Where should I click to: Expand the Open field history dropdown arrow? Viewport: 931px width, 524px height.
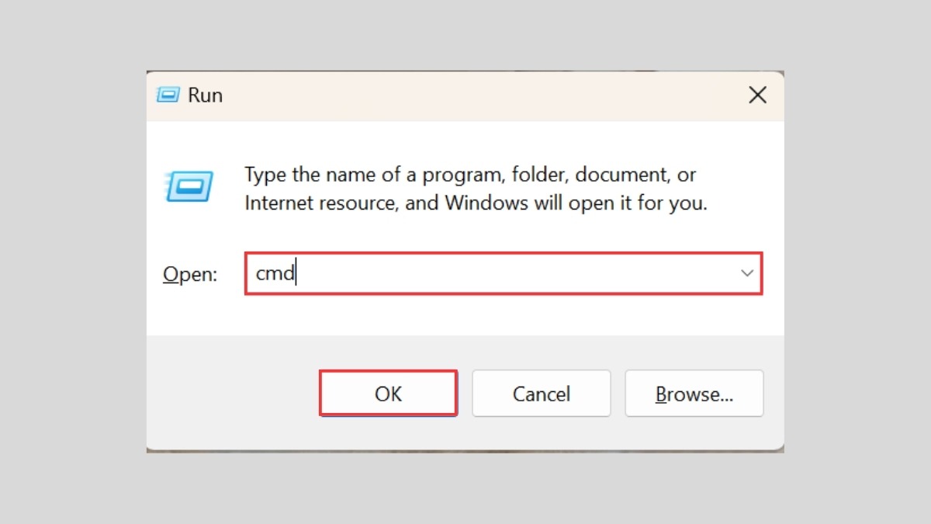tap(747, 273)
